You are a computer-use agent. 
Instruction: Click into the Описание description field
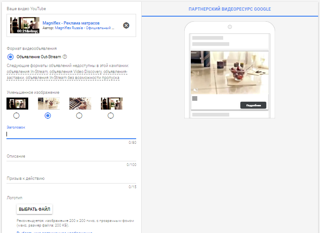click(x=71, y=156)
